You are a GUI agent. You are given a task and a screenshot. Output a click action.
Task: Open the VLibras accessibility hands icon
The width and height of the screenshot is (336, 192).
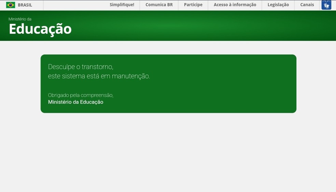(326, 5)
